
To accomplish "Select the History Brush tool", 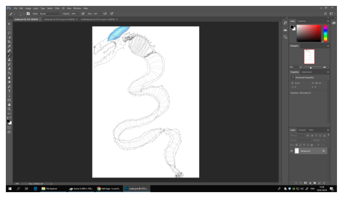I will tap(9, 64).
